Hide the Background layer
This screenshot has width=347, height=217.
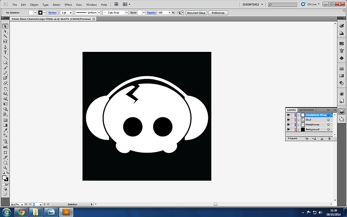tap(288, 129)
